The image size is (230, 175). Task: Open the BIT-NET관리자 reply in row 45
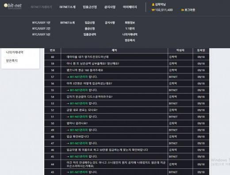click(x=82, y=156)
